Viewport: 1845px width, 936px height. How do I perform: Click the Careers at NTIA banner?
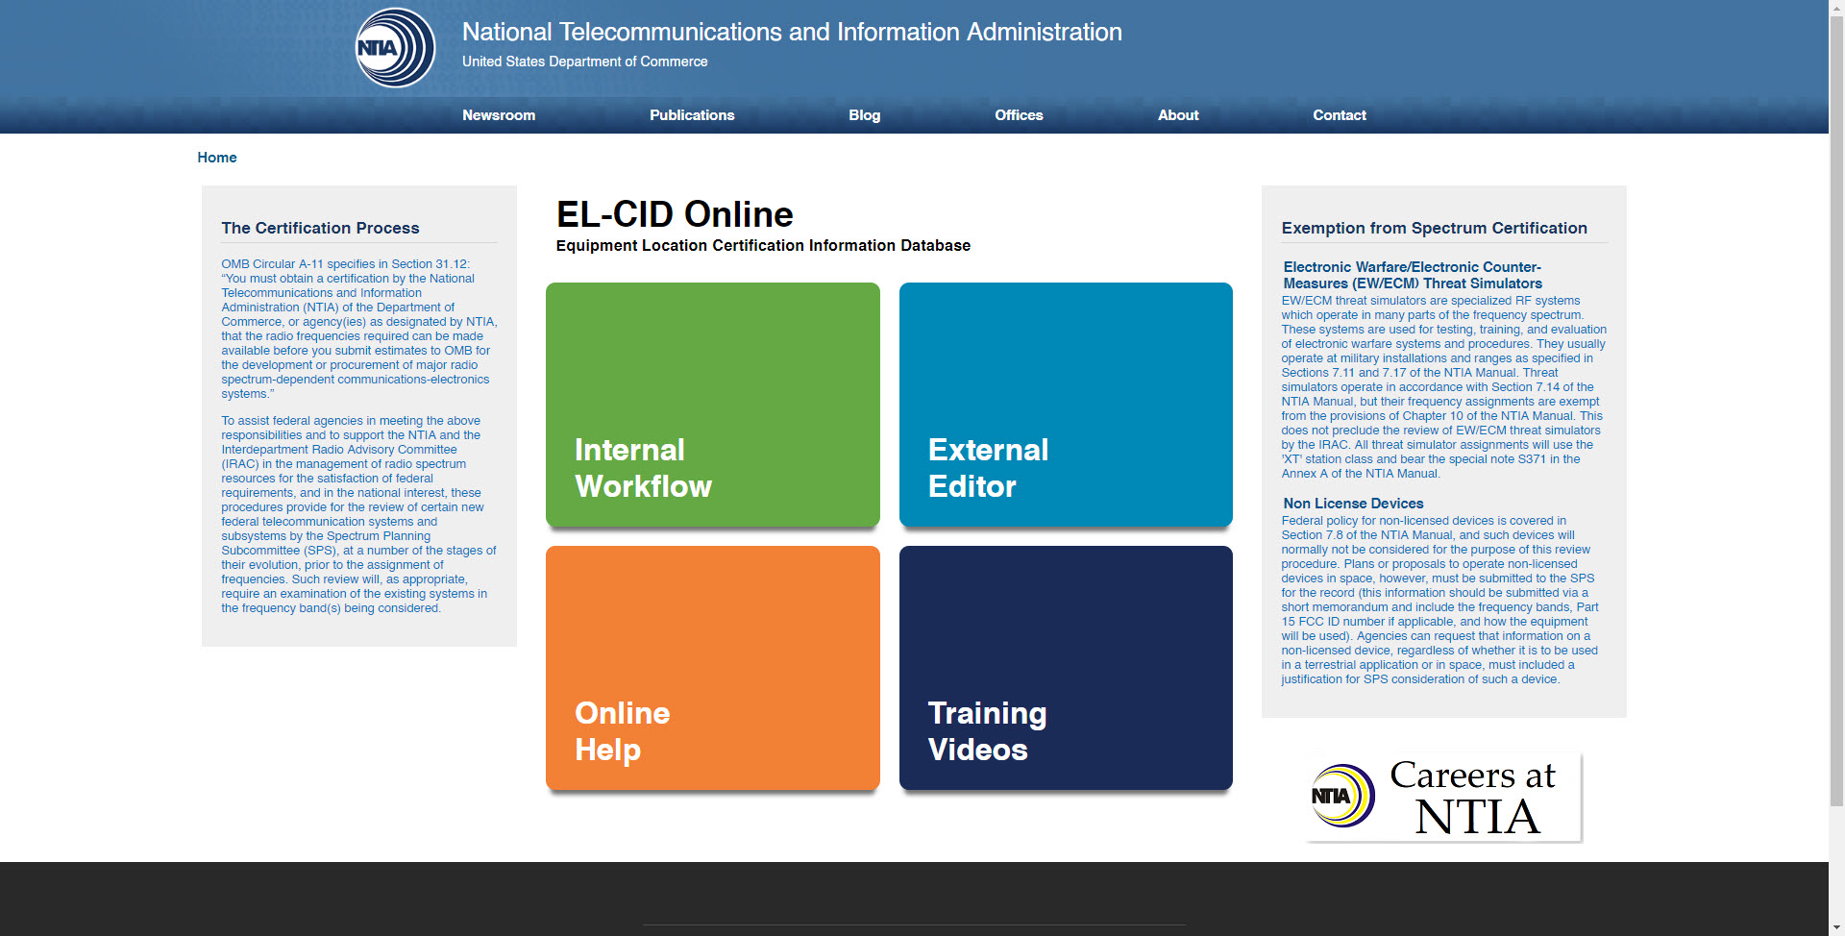click(x=1443, y=798)
